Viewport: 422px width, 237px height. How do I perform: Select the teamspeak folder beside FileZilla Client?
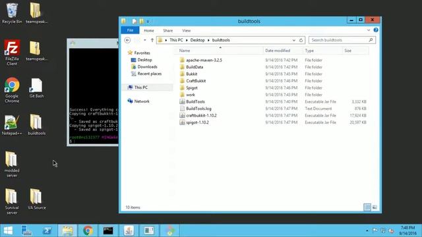coord(36,51)
